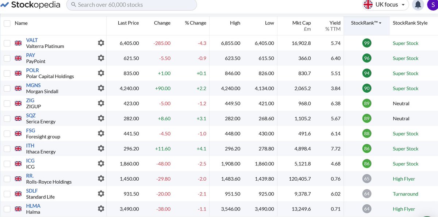
Task: Tick the checkbox for PAY row
Action: click(7, 58)
